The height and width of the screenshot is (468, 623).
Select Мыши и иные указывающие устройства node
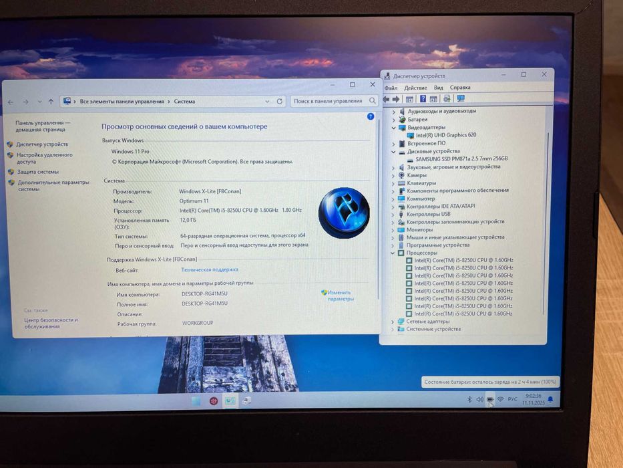[455, 237]
